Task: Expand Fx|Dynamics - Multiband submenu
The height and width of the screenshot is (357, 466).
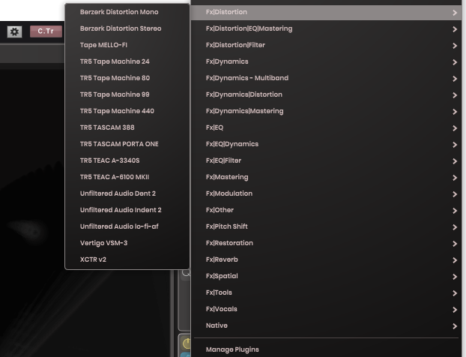Action: (327, 79)
